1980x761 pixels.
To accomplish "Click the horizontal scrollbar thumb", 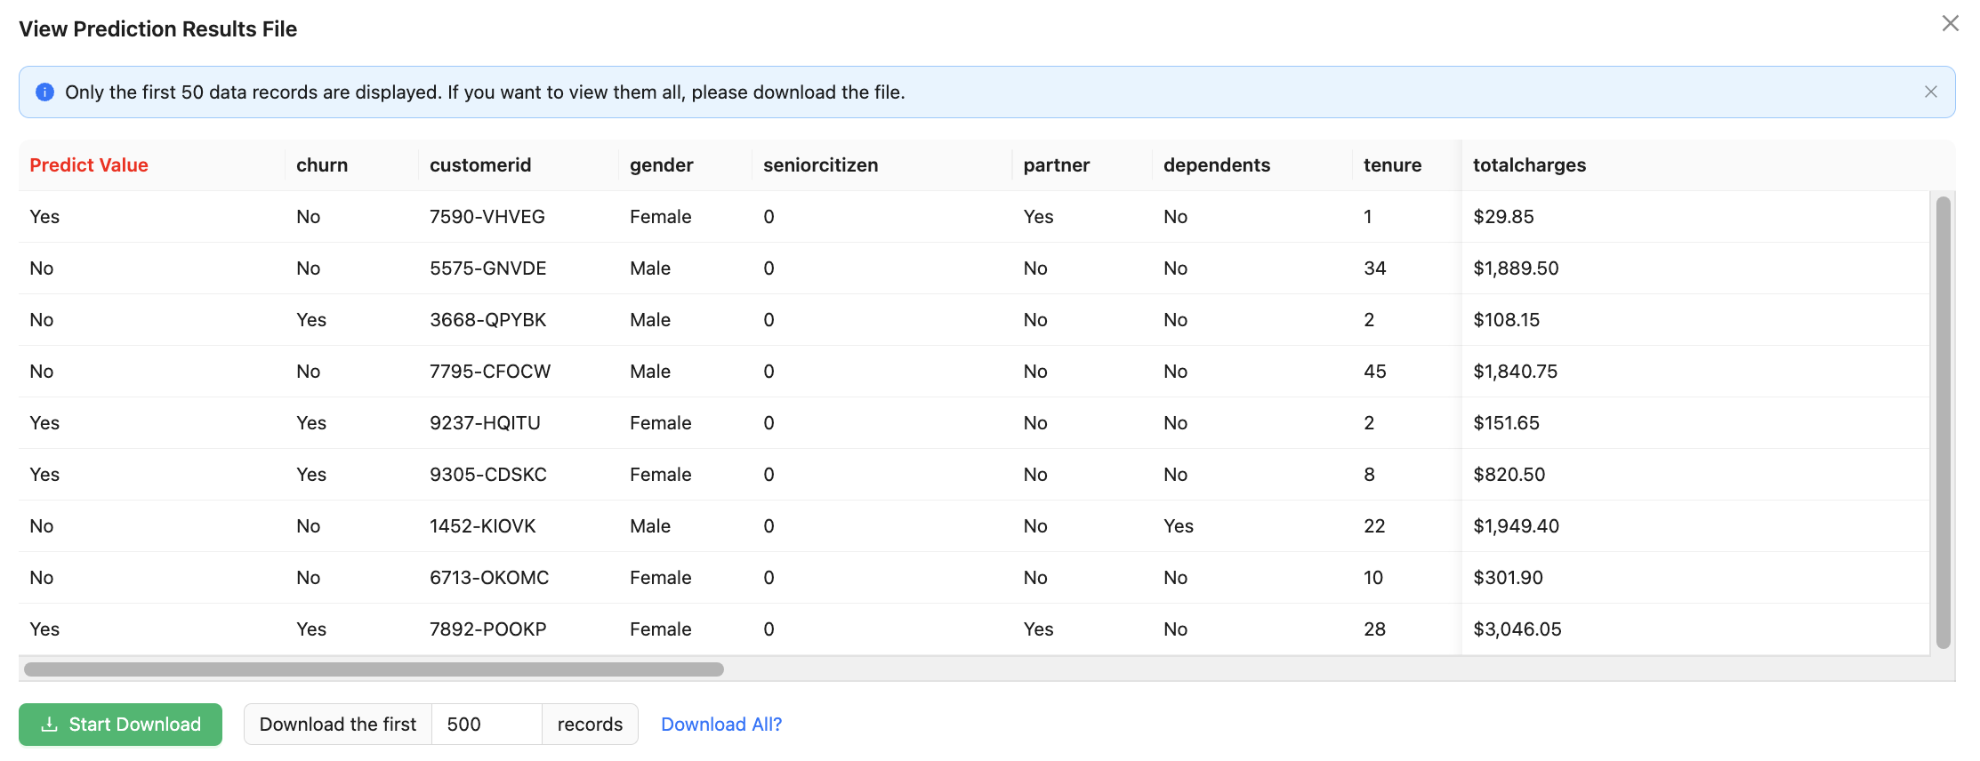I will coord(374,669).
